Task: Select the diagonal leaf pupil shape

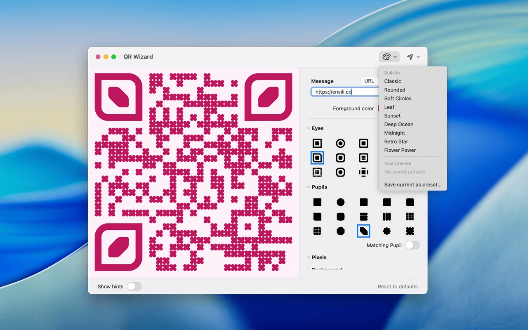Action: pos(363,231)
